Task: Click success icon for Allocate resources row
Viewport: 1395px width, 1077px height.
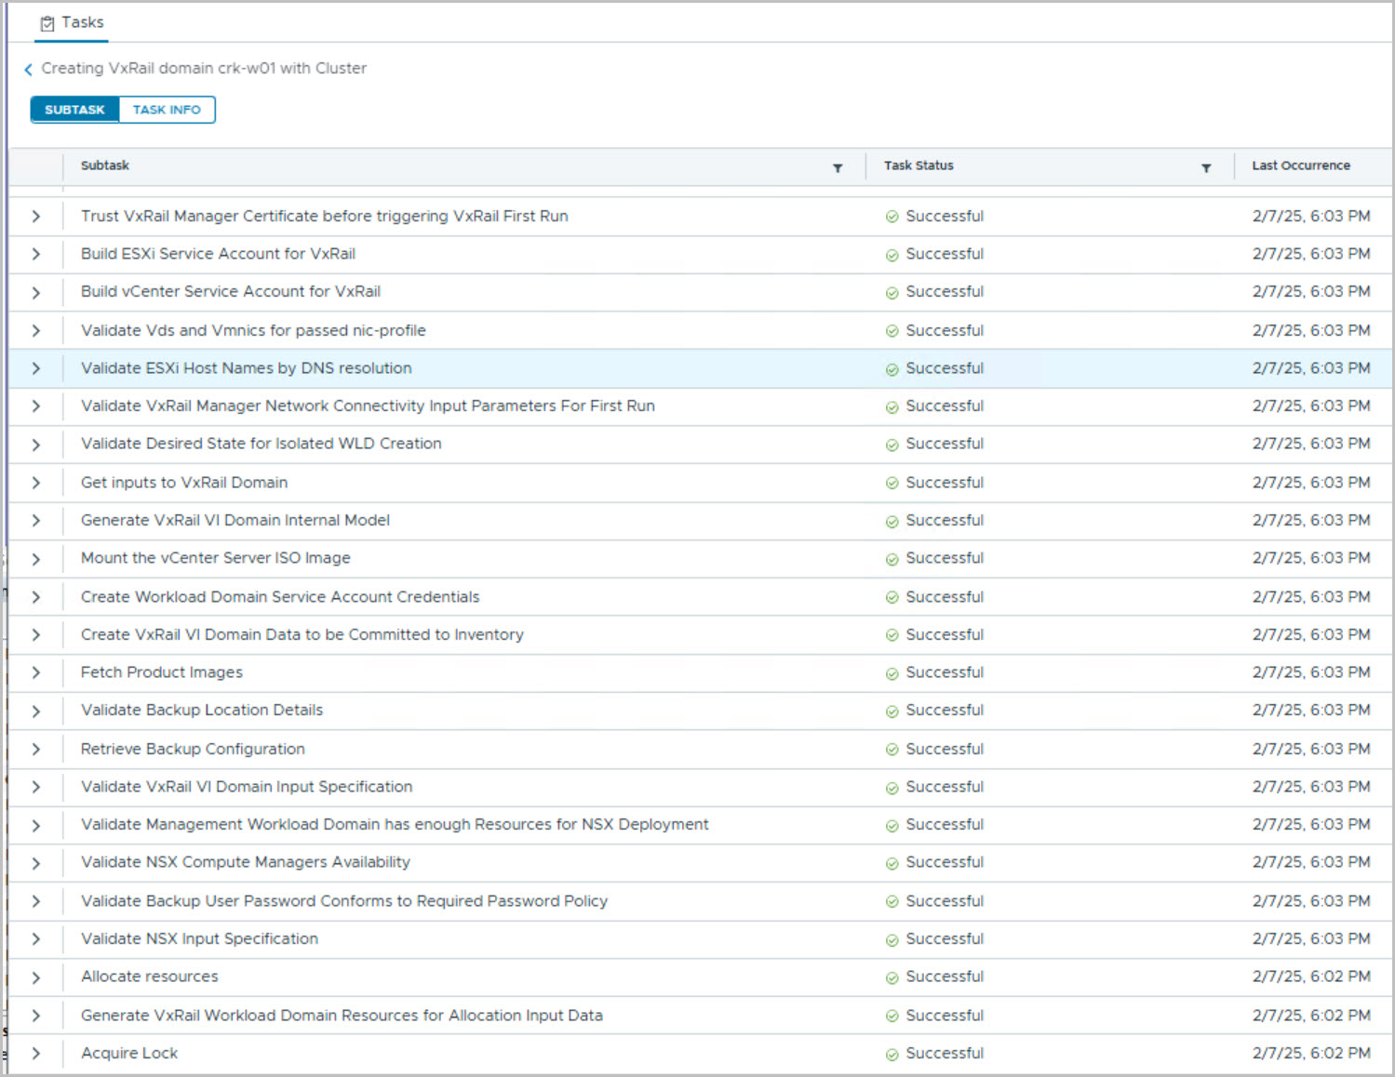Action: coord(892,978)
